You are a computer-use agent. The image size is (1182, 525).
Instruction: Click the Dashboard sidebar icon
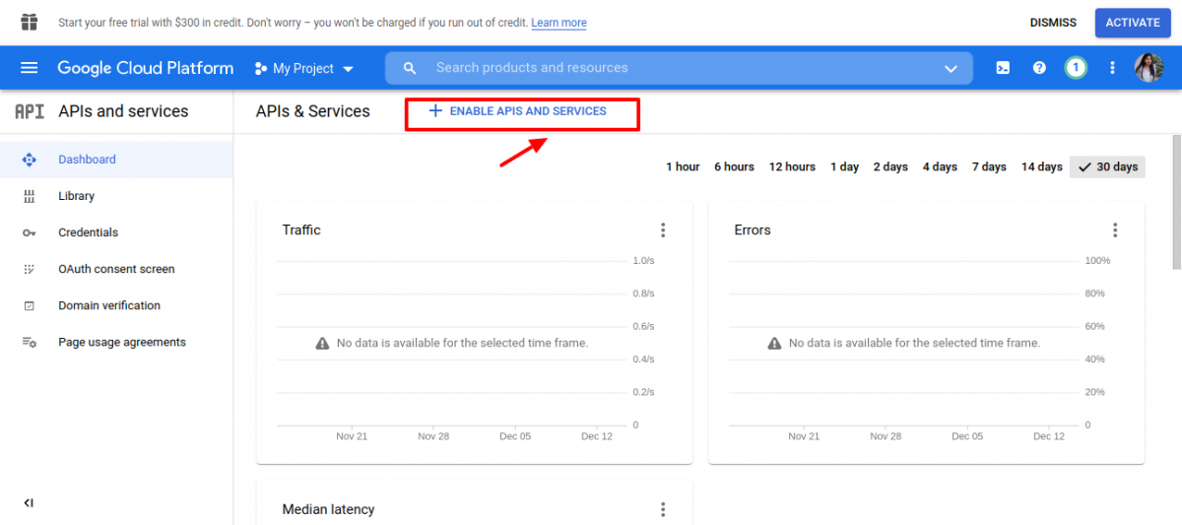(x=29, y=160)
